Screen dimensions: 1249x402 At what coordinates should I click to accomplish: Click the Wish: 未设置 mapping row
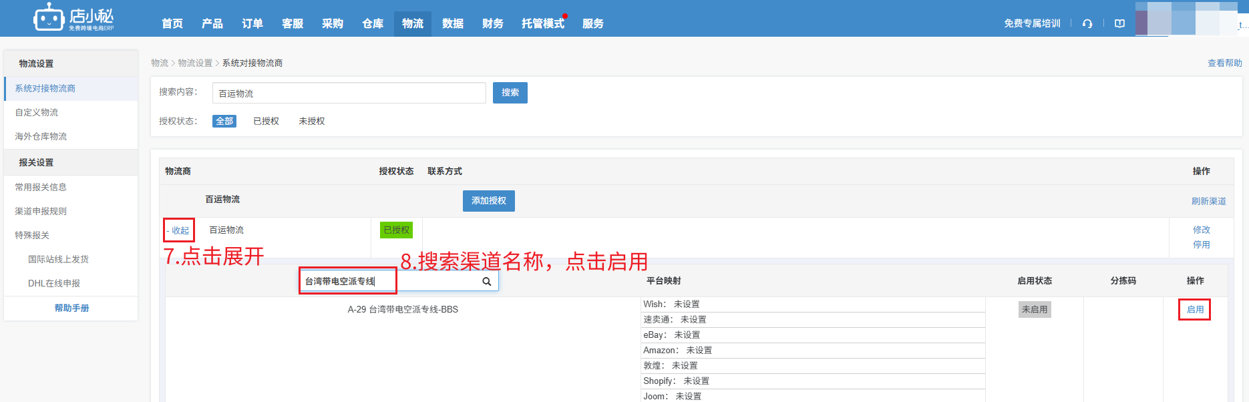click(x=813, y=304)
